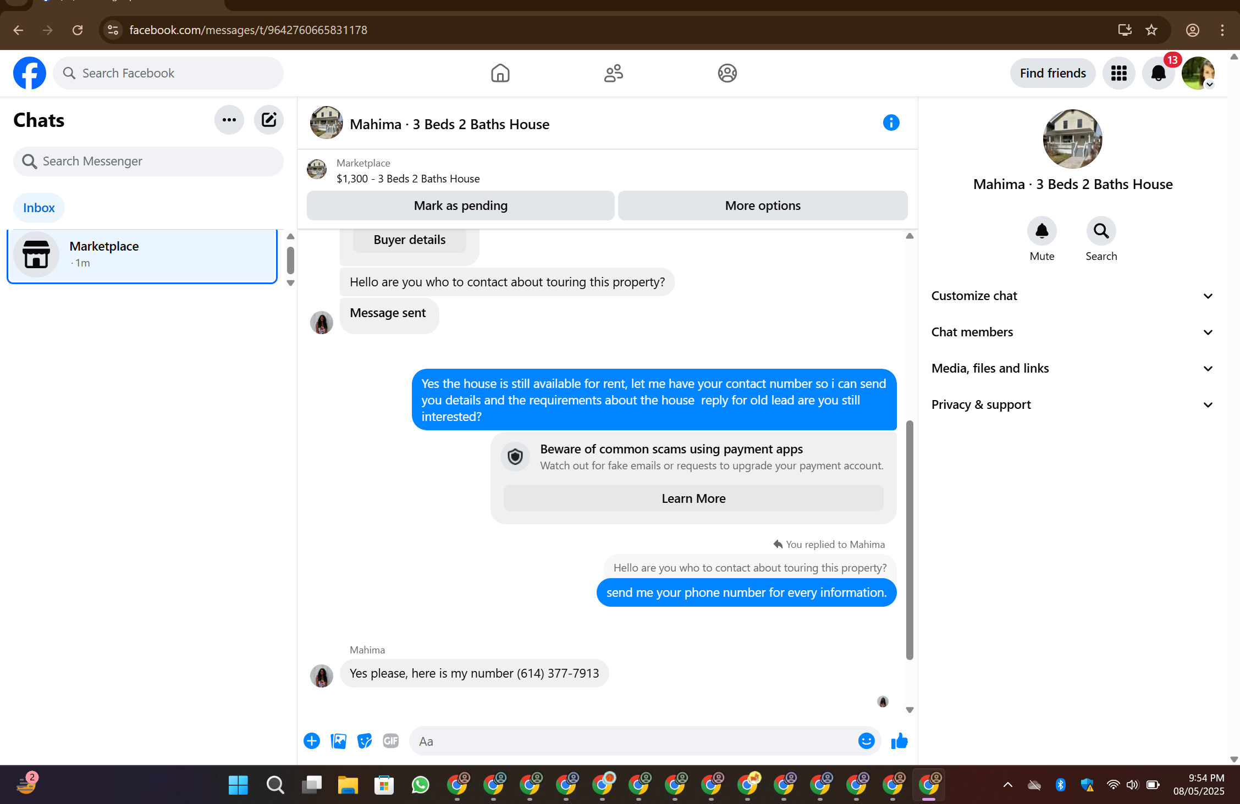The width and height of the screenshot is (1240, 804).
Task: Expand Media, files and links section
Action: tap(1073, 368)
